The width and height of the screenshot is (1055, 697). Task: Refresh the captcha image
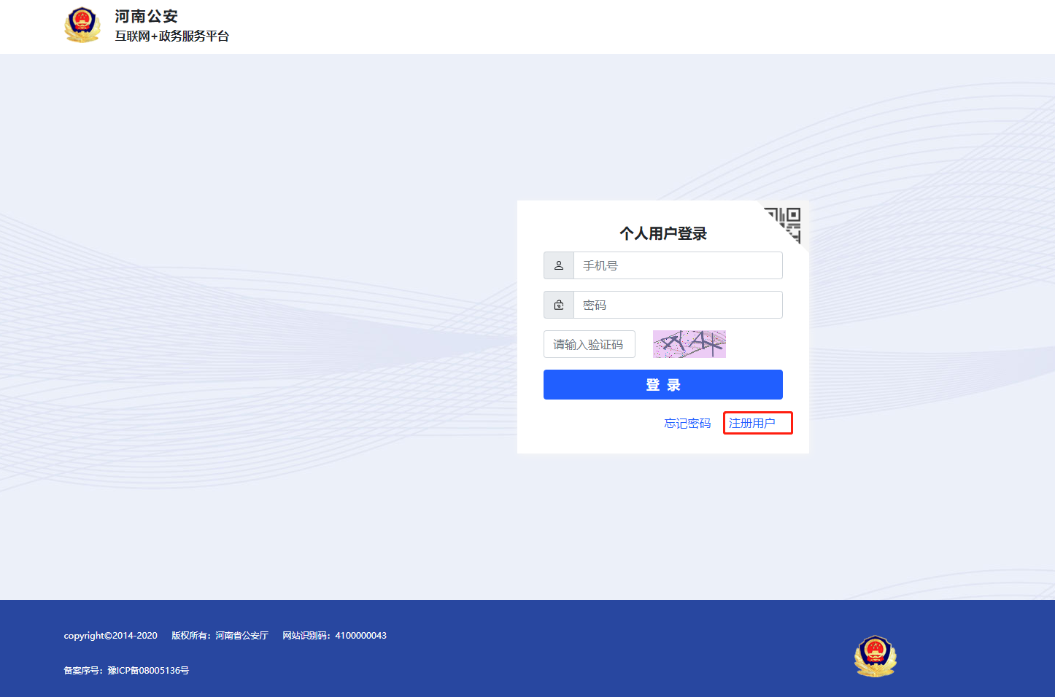[x=689, y=344]
